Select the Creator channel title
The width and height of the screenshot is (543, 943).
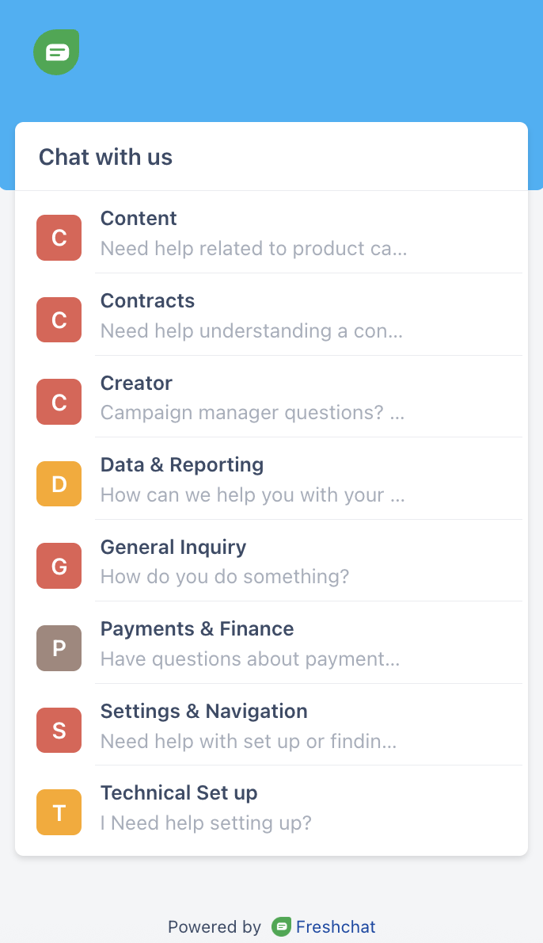pos(136,384)
